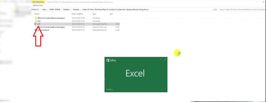This screenshot has height=102, width=266.
Task: Click the 8 KB size cell
Action: (x=118, y=24)
